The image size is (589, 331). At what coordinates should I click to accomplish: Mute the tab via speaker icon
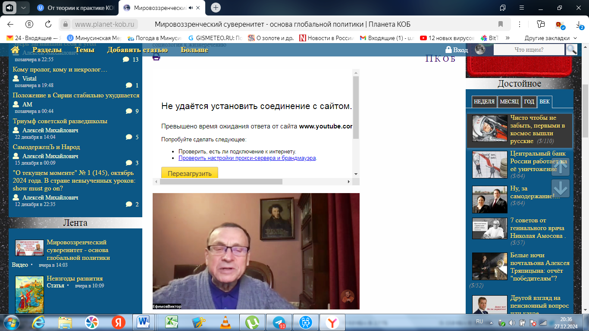9,7
